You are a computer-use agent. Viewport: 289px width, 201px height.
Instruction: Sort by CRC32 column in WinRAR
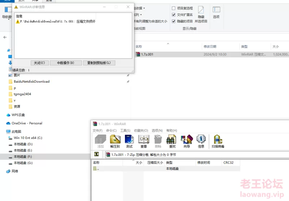pyautogui.click(x=229, y=162)
